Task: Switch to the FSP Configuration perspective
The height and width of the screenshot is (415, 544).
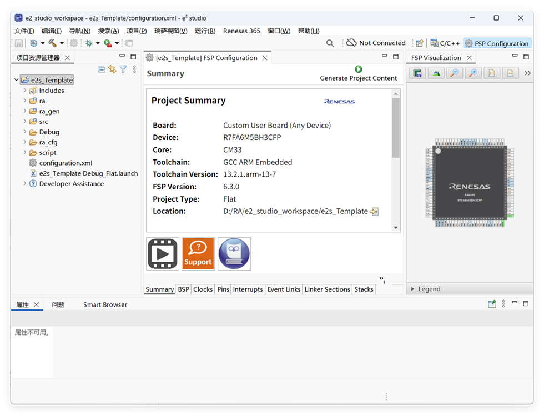Action: (x=497, y=43)
